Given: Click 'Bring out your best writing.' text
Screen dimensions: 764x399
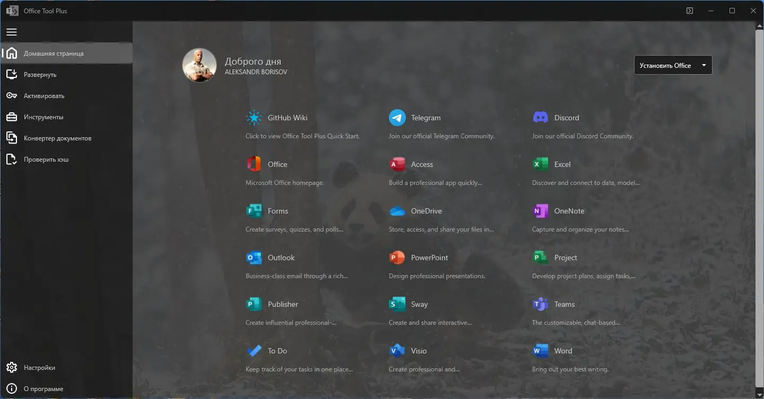Looking at the screenshot, I should coord(570,369).
